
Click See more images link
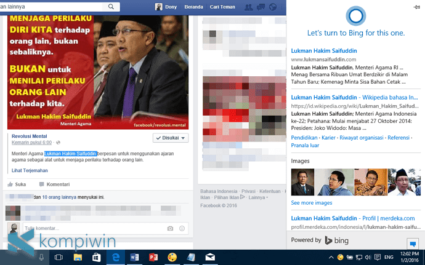point(312,203)
